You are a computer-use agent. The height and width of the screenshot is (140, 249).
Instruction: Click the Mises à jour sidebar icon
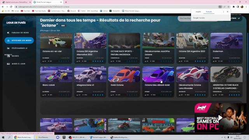coord(8,64)
